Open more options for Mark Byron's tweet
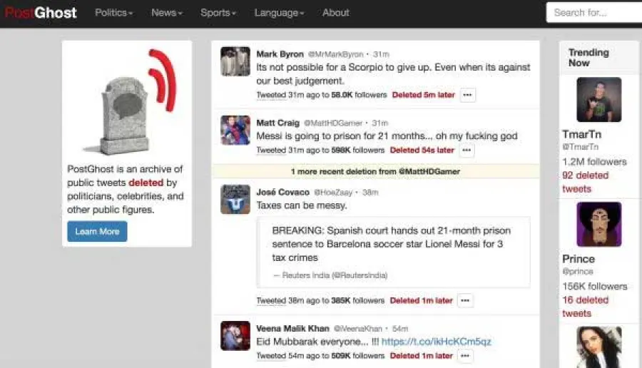 (x=467, y=95)
